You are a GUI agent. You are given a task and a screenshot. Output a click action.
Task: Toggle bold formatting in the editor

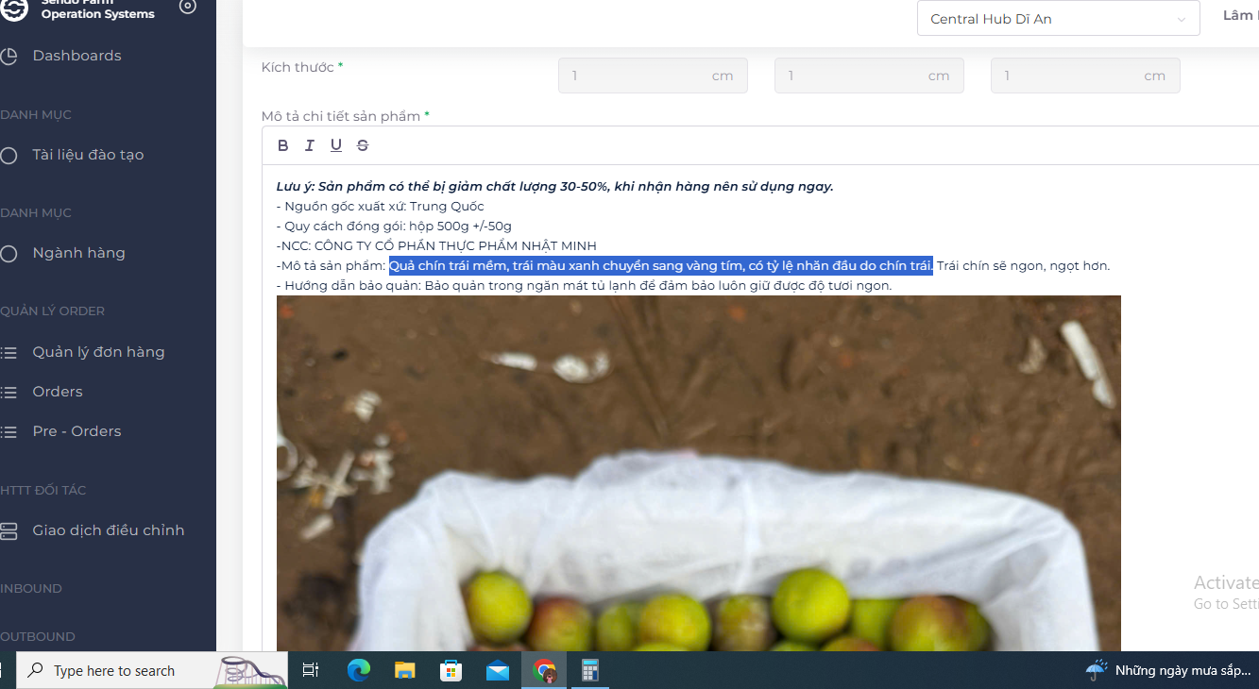tap(282, 145)
